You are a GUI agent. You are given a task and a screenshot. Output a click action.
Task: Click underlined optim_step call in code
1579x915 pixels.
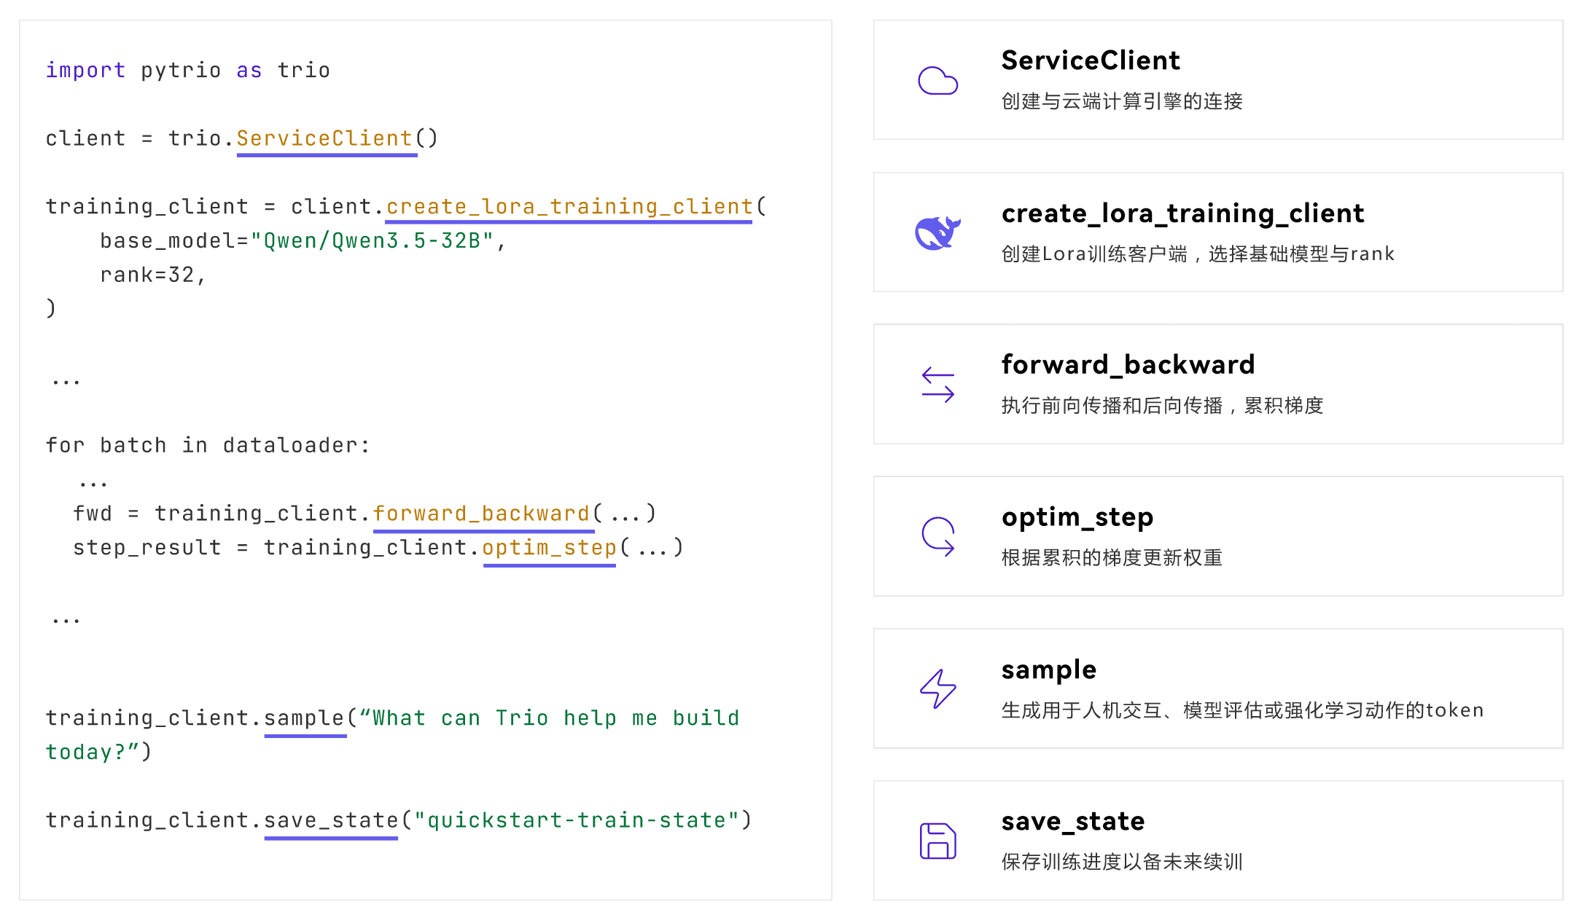click(549, 548)
